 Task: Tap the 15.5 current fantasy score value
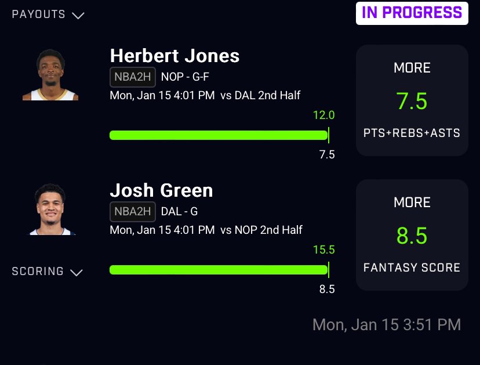(324, 250)
